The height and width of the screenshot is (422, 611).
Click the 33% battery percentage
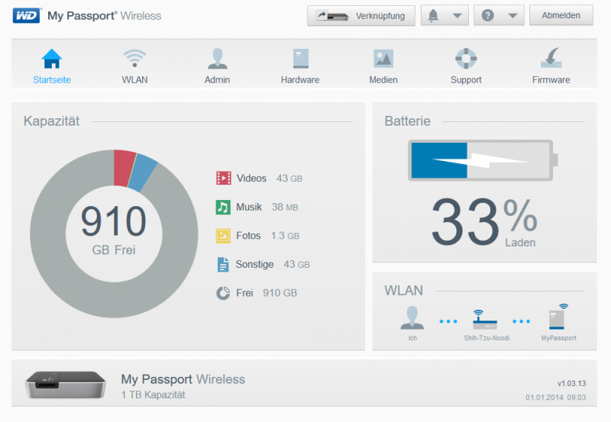pos(484,222)
